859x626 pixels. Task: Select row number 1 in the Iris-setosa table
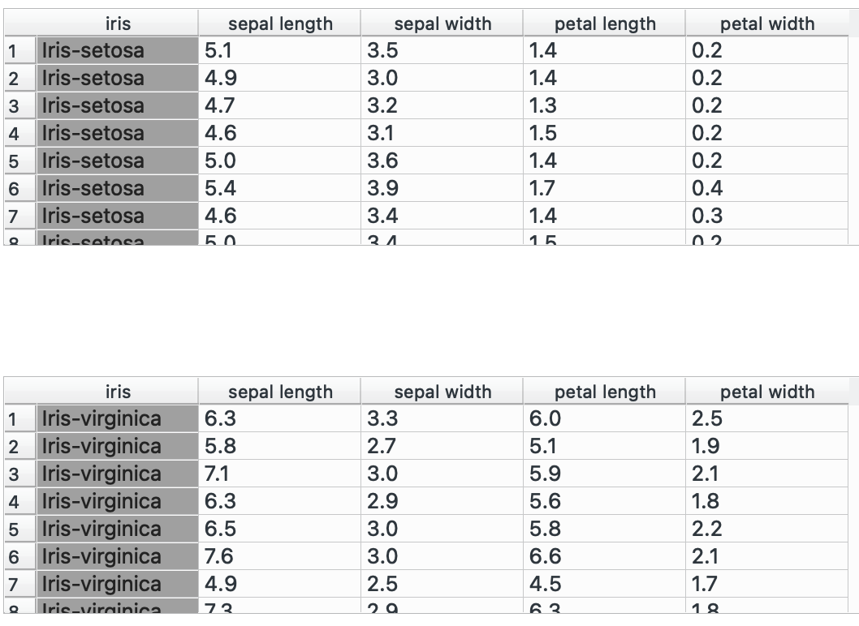13,51
